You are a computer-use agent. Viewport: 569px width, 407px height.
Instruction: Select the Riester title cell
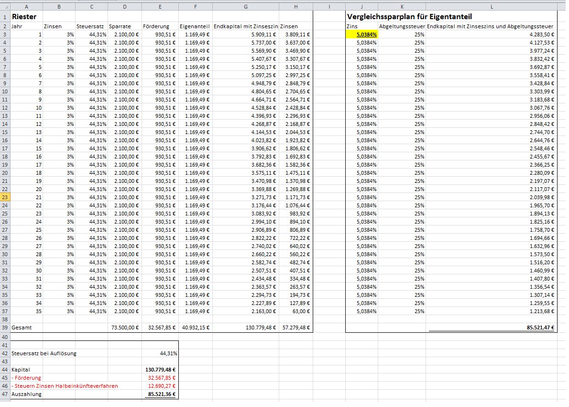24,17
